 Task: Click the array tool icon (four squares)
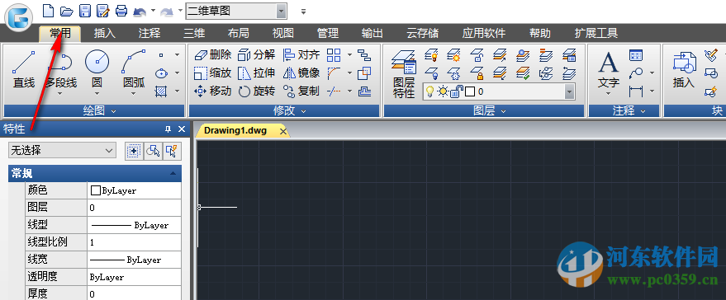tap(334, 55)
